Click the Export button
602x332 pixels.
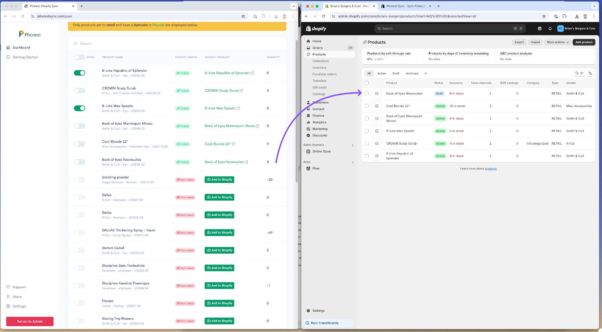(519, 42)
